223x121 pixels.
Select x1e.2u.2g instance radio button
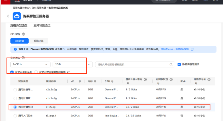point(15,98)
